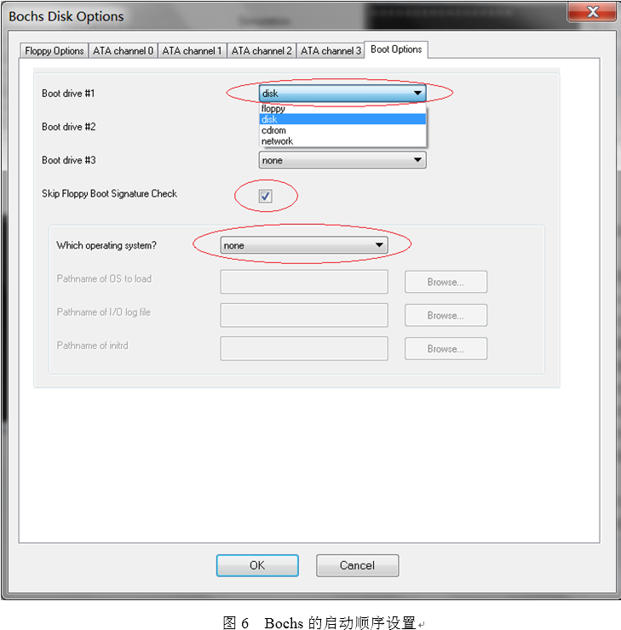This screenshot has height=630, width=621.
Task: Choose disk from the boot drive list
Action: [x=342, y=119]
